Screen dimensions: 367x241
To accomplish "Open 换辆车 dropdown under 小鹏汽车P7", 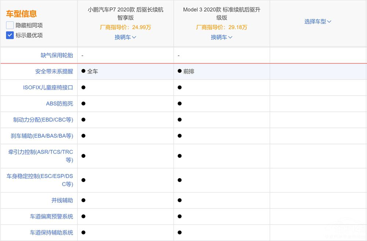I will [126, 37].
